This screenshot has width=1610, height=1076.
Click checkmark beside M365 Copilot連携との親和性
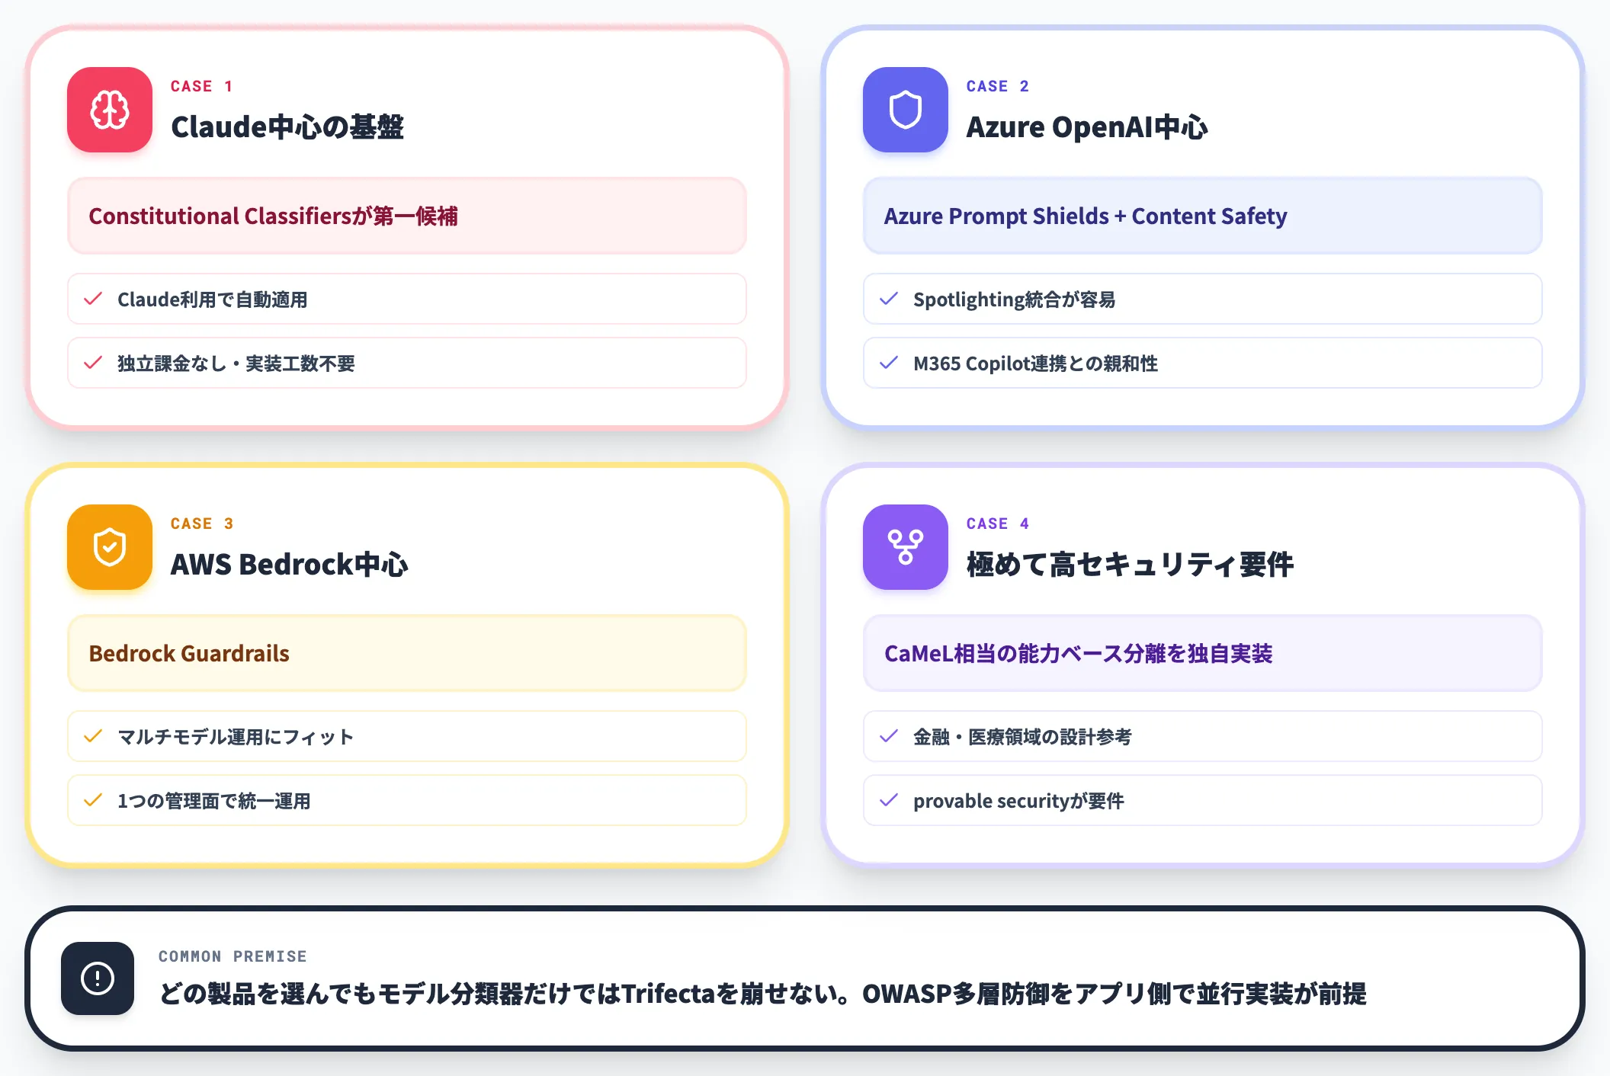[x=889, y=363]
